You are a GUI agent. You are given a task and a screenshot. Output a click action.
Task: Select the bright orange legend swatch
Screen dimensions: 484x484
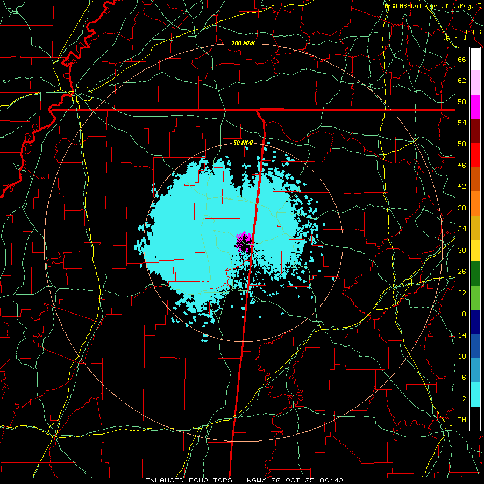click(475, 203)
